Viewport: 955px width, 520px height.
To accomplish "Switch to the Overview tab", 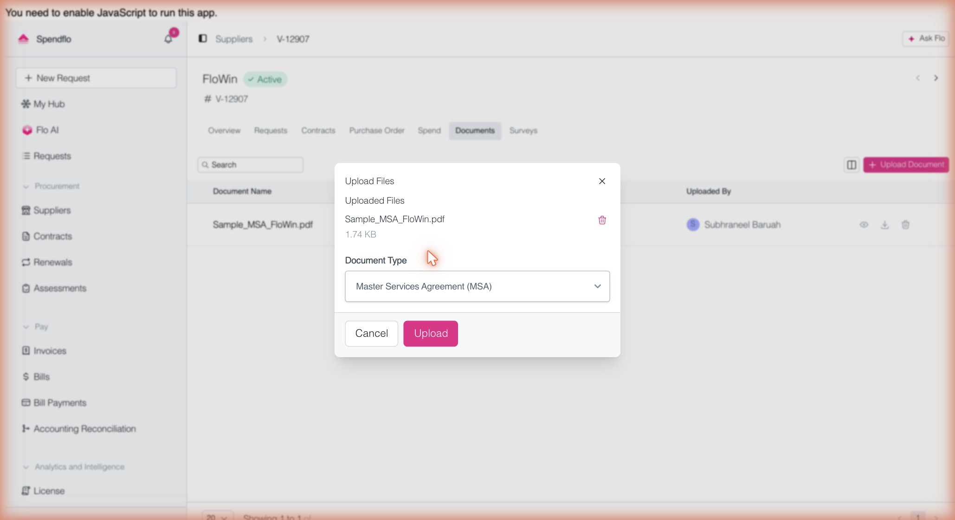I will pyautogui.click(x=224, y=131).
